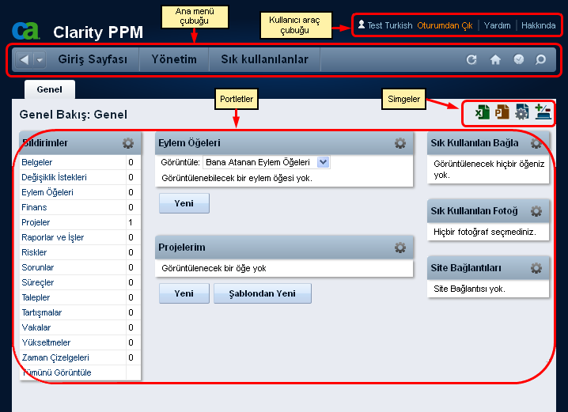Screen dimensions: 568x412
Task: Open Sık Kullanılan Bağla portlet gear
Action: coord(536,143)
